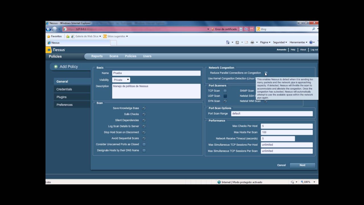Screen dimensions: 364x205
Task: Toggle the SYN Scan checkbox
Action: [225, 101]
